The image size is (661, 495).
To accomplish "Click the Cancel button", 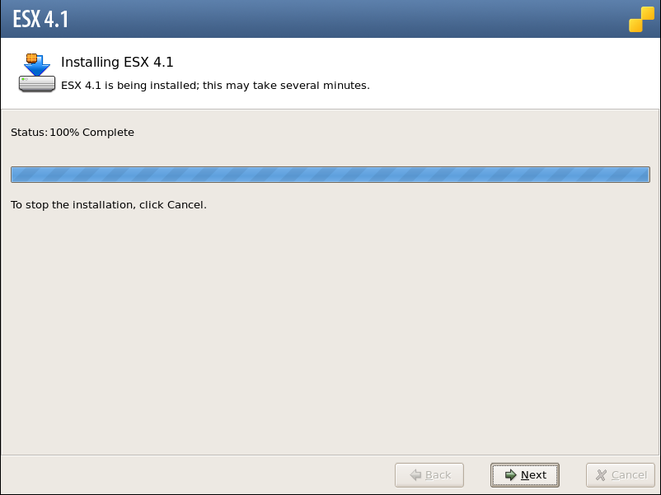I will click(x=621, y=474).
